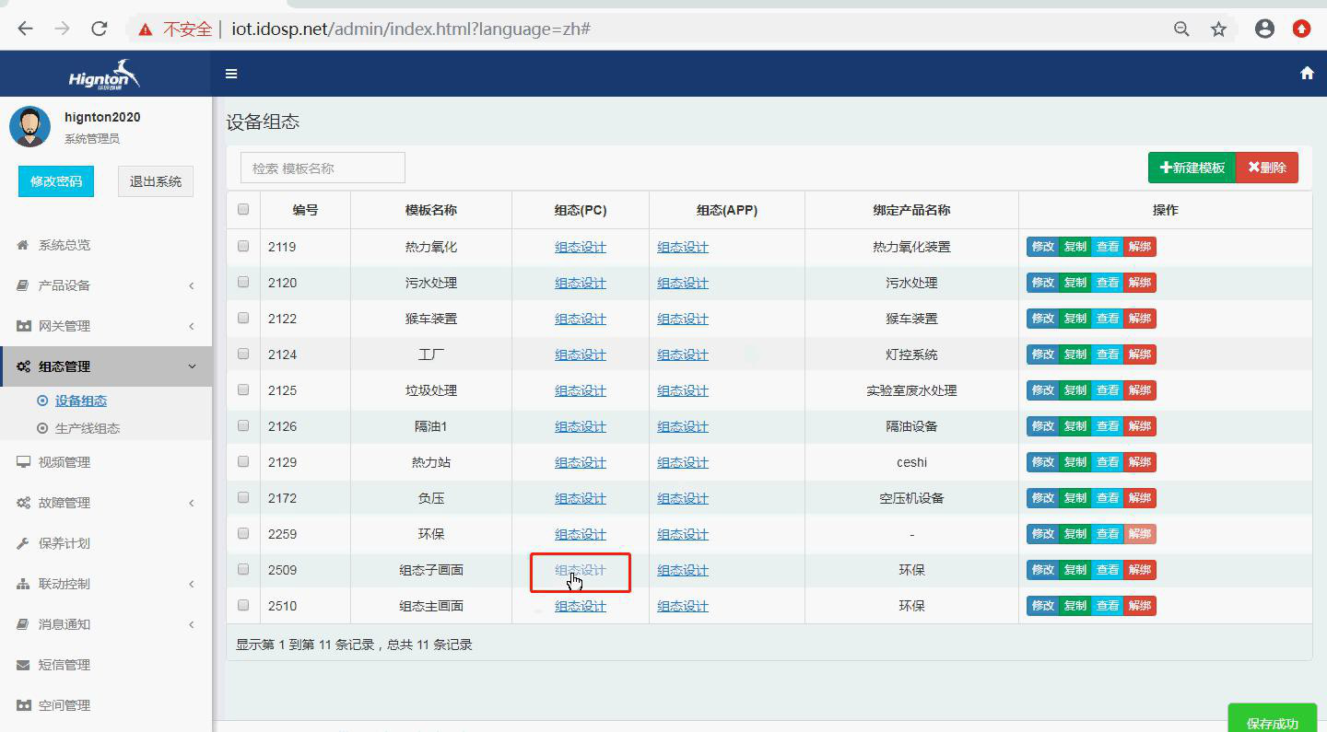Click the green 保存成功 notification
Viewport: 1327px width, 732px height.
[x=1272, y=719]
